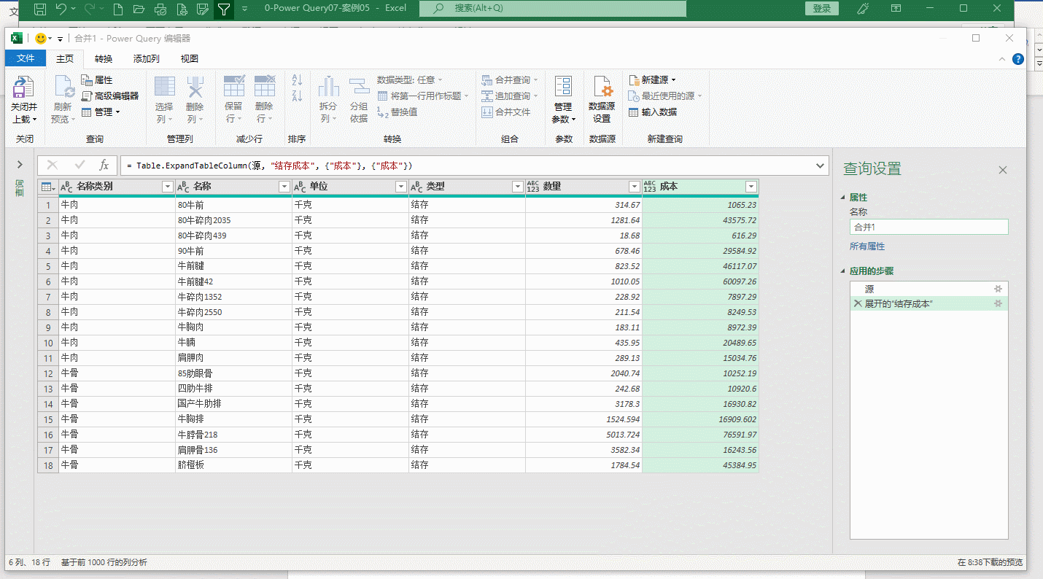Close the Query Settings pane

pos(1003,170)
